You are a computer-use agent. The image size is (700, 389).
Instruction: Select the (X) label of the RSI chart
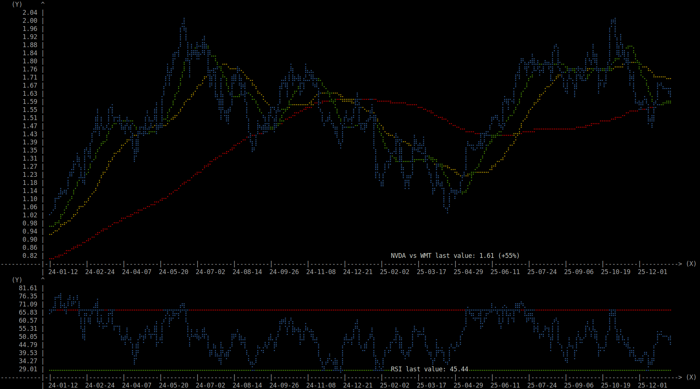(x=691, y=377)
